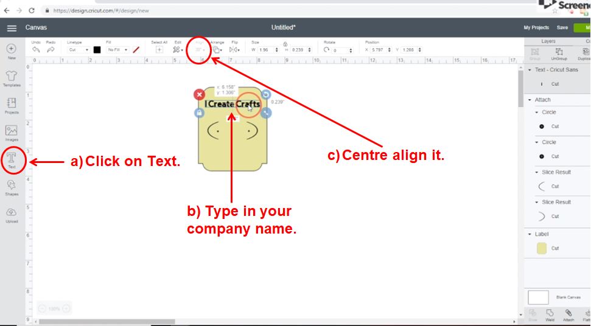Click the zoom out minus button

(x=42, y=309)
